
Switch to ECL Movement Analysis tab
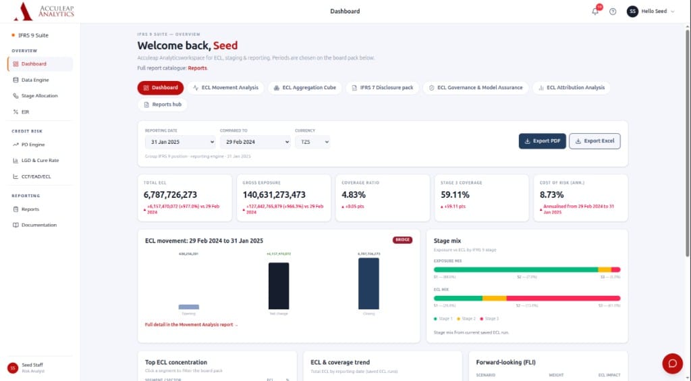point(225,88)
